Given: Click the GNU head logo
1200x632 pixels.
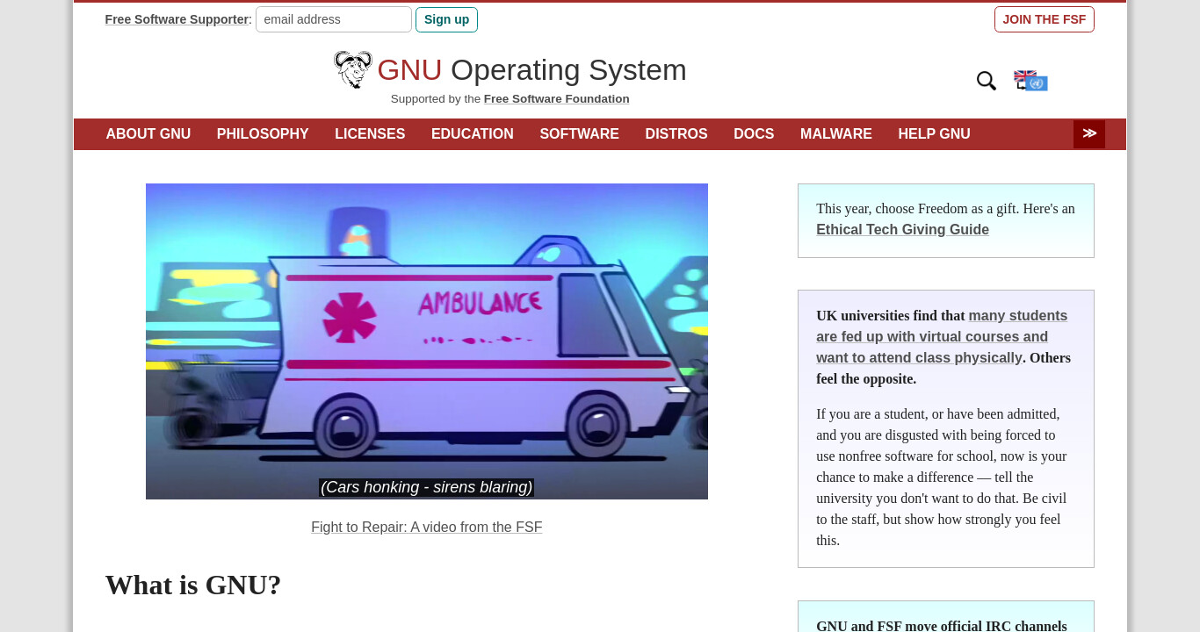Looking at the screenshot, I should [x=353, y=69].
